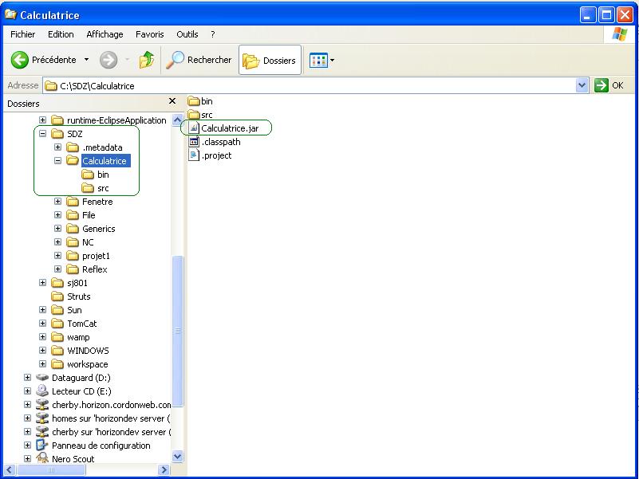
Task: Select the sj801 folder in the tree
Action: point(69,283)
